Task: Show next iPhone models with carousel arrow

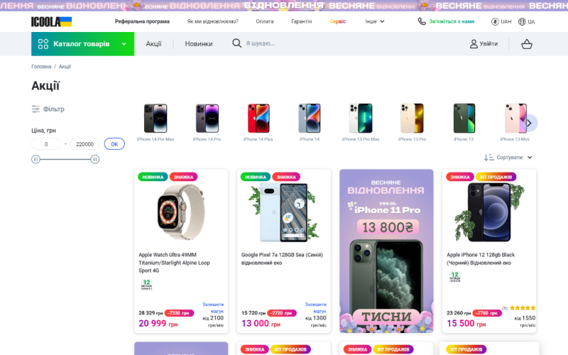Action: pyautogui.click(x=529, y=123)
